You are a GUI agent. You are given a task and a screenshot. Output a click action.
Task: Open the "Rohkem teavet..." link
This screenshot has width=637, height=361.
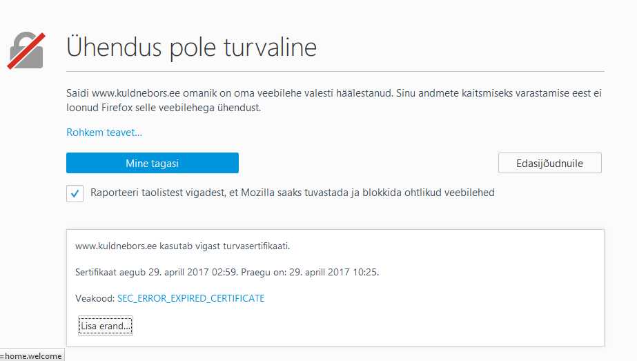(x=104, y=133)
